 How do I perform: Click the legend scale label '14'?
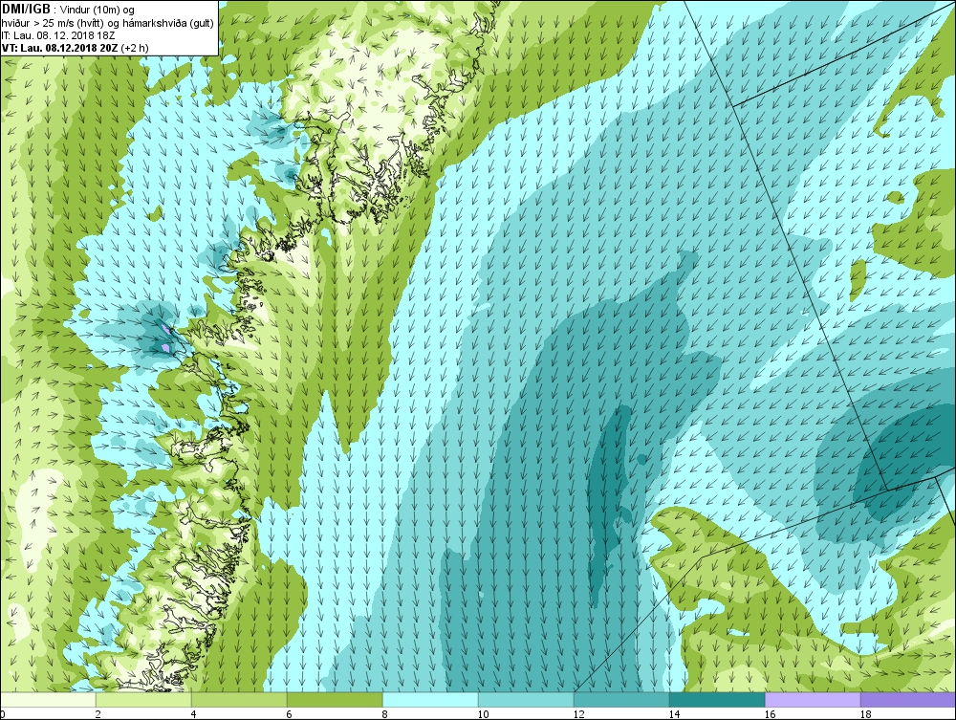[x=674, y=714]
